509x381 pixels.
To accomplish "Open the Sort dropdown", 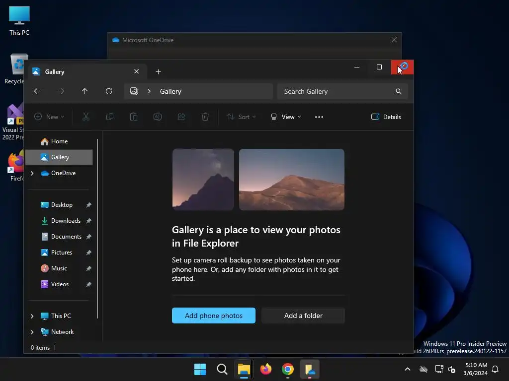I will click(x=241, y=117).
